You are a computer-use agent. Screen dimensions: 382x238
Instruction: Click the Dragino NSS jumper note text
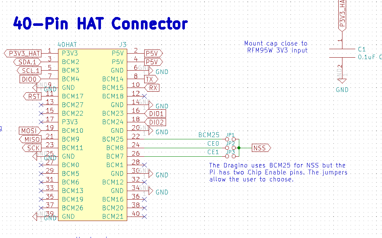click(278, 172)
